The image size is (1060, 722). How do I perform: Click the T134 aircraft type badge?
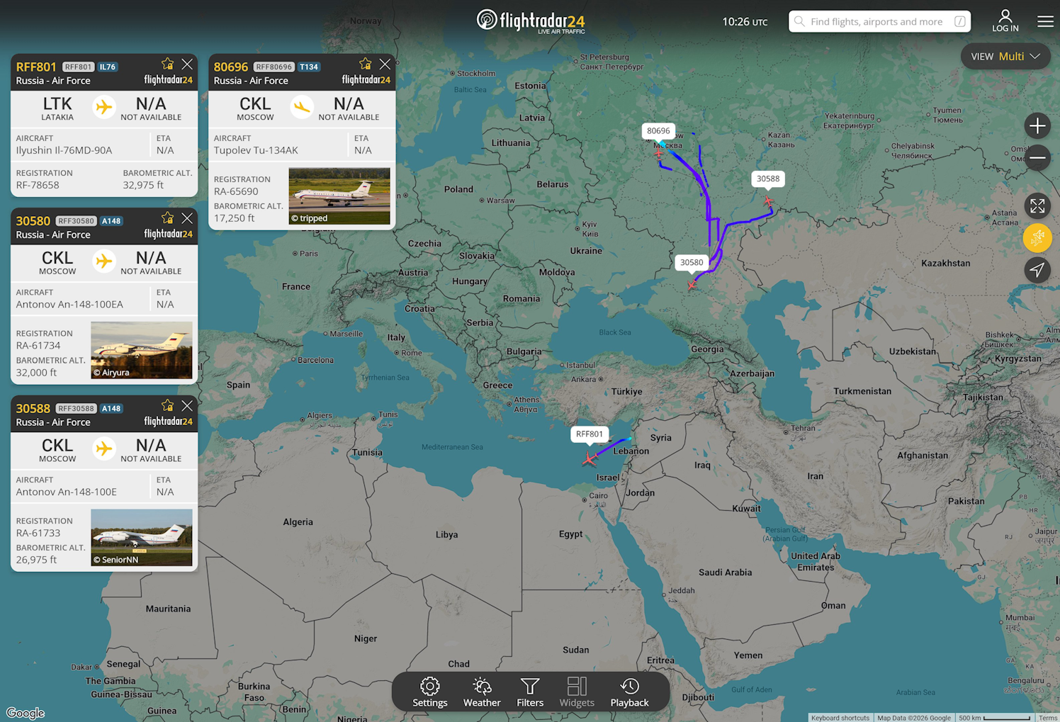tap(309, 67)
